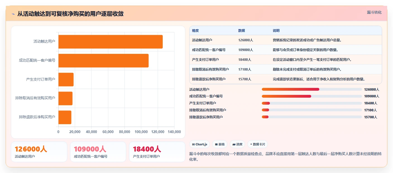This screenshot has width=393, height=173.
Task: Click the 18400人 cell in the table
Action: tap(245, 60)
